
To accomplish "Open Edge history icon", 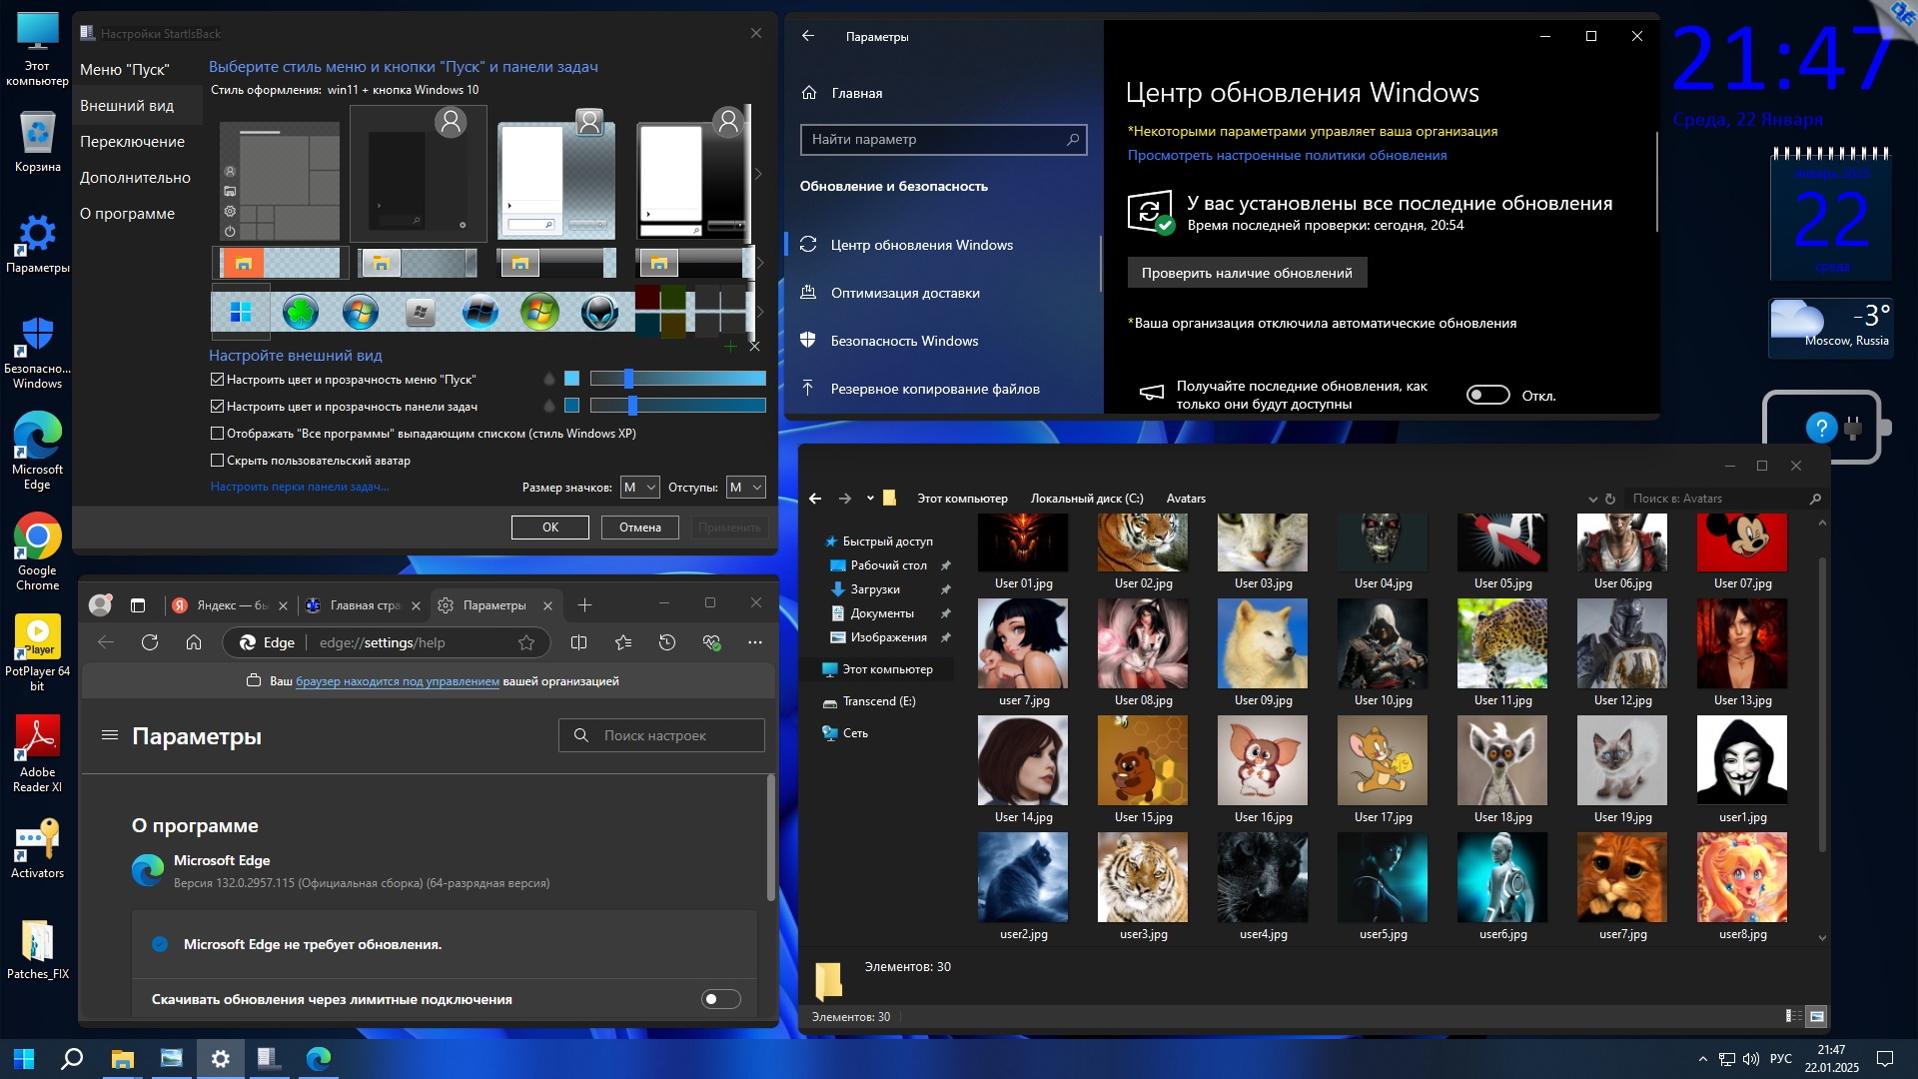I will [x=667, y=642].
